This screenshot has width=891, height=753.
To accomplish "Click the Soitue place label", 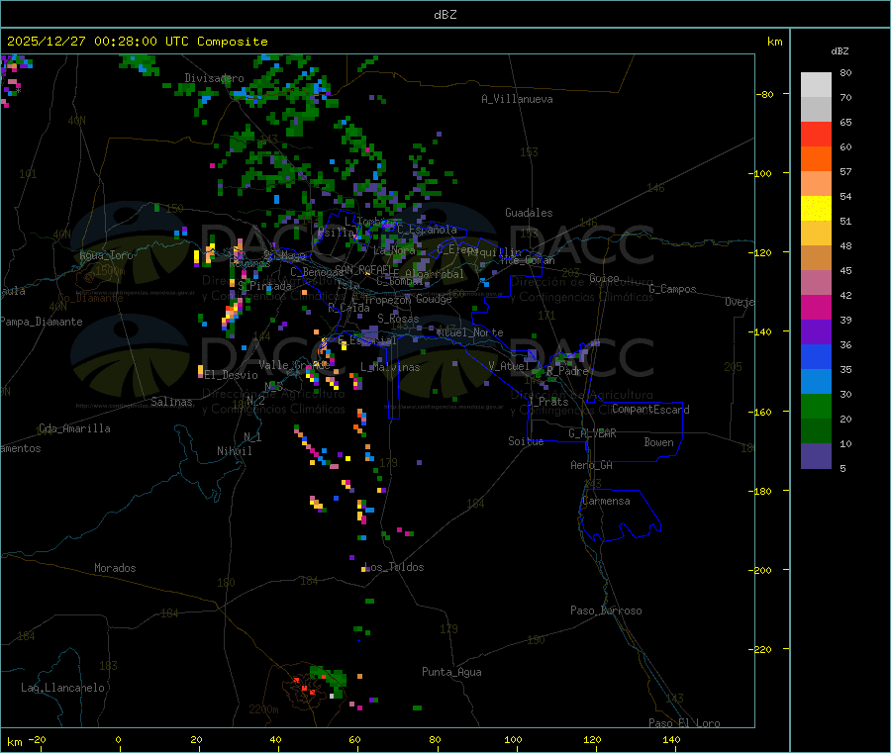I will pyautogui.click(x=526, y=441).
